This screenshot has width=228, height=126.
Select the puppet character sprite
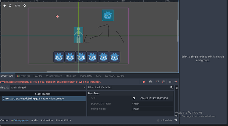[x=79, y=35]
